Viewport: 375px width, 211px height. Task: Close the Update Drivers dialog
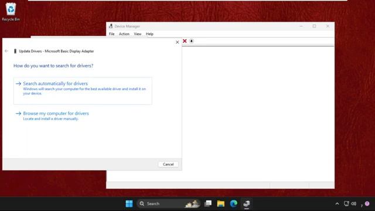[x=177, y=42]
